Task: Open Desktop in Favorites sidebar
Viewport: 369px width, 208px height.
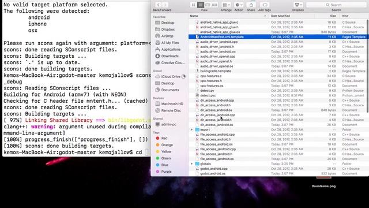Action: pyautogui.click(x=168, y=23)
